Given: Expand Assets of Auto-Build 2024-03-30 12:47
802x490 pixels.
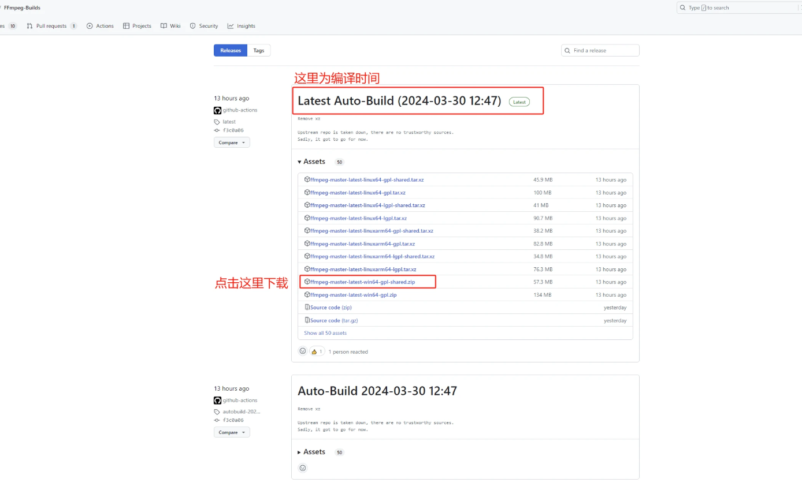Looking at the screenshot, I should pos(311,452).
